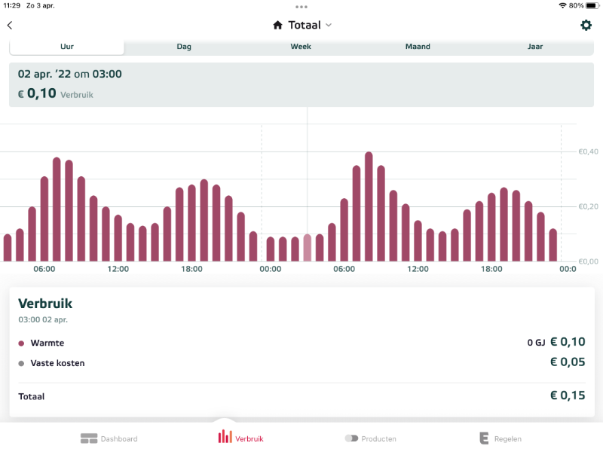Select the Jaar time range
The image size is (603, 452).
(535, 47)
